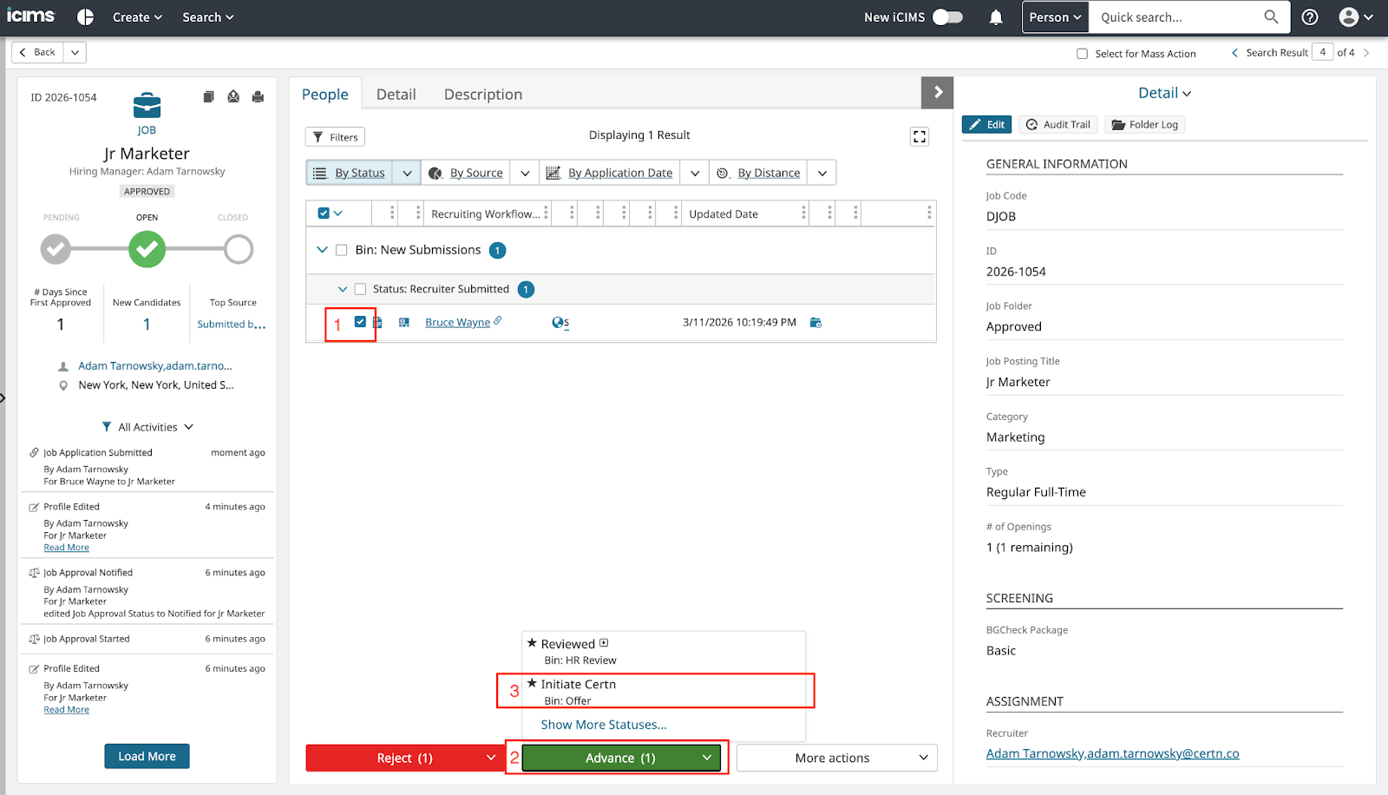
Task: Click the folder icon in Bruce Wayne row
Action: click(x=815, y=323)
